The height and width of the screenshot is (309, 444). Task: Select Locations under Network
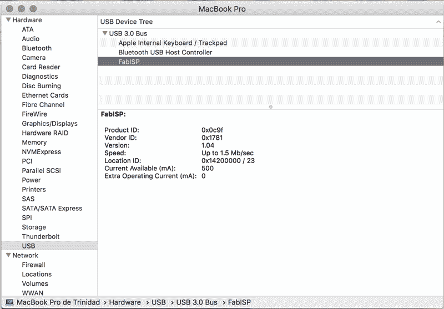click(x=37, y=274)
